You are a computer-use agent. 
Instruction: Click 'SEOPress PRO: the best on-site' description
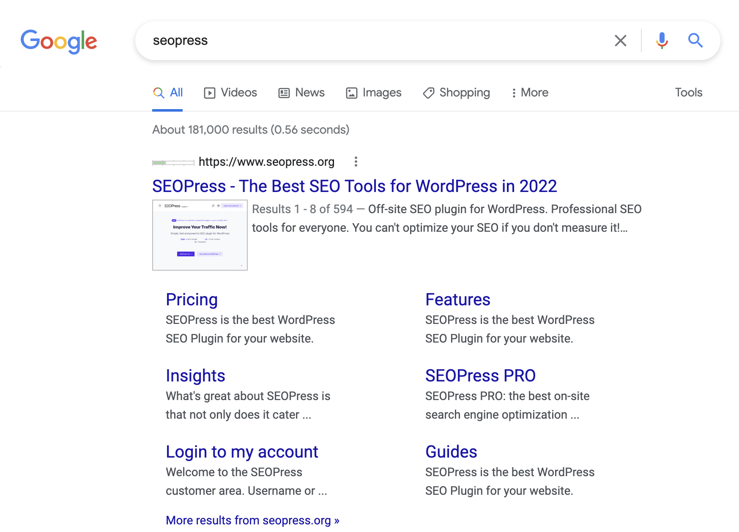pyautogui.click(x=507, y=396)
